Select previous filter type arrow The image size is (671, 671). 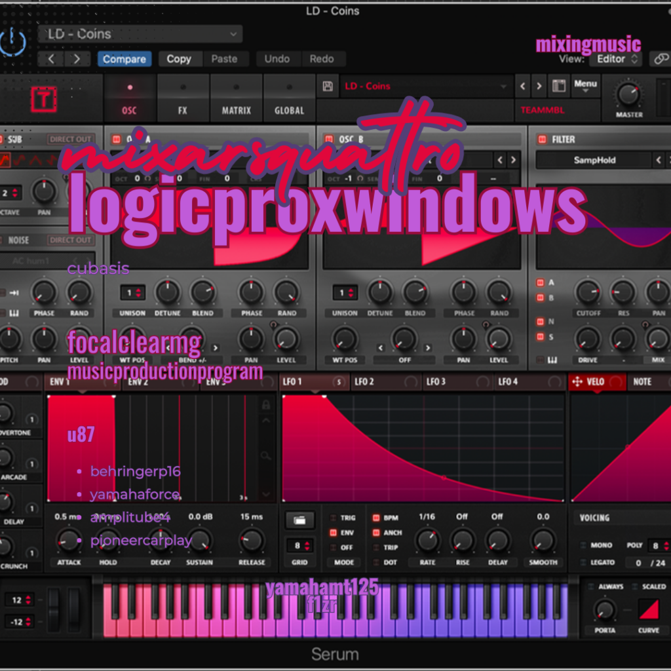[659, 160]
